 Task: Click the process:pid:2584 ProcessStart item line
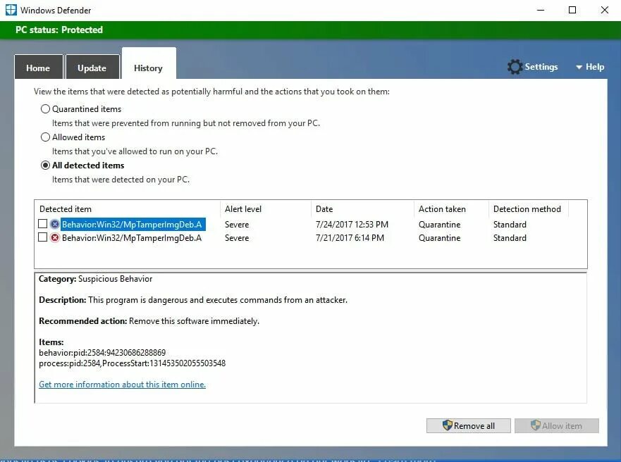[x=133, y=363]
